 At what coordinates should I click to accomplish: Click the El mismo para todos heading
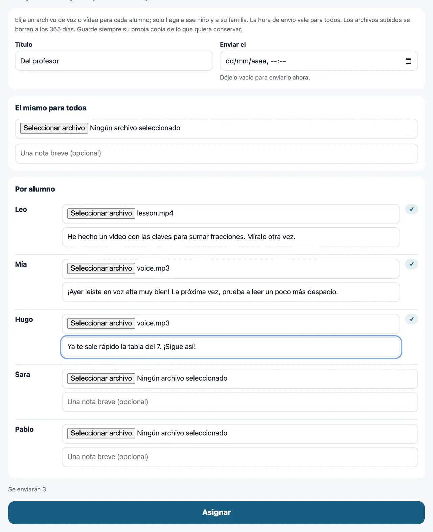click(51, 108)
